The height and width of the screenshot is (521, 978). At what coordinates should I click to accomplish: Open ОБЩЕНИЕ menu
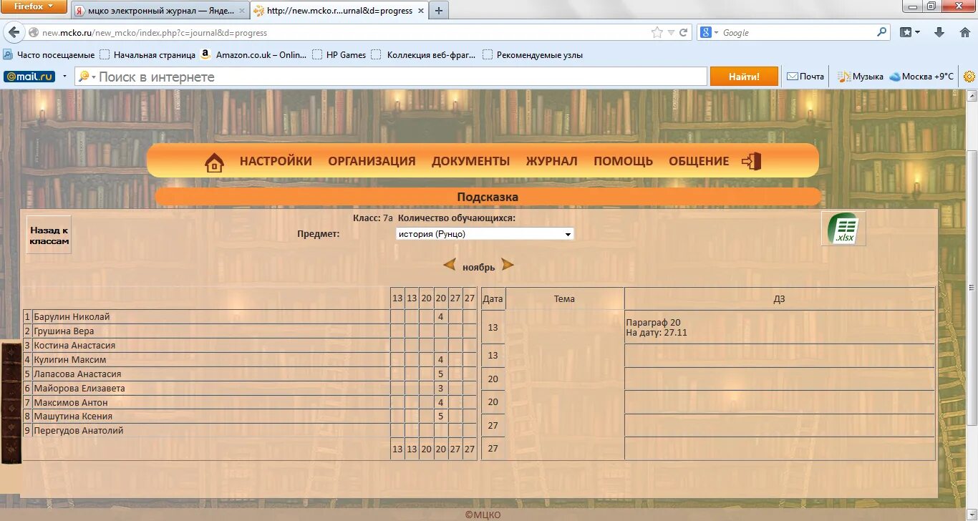(699, 162)
